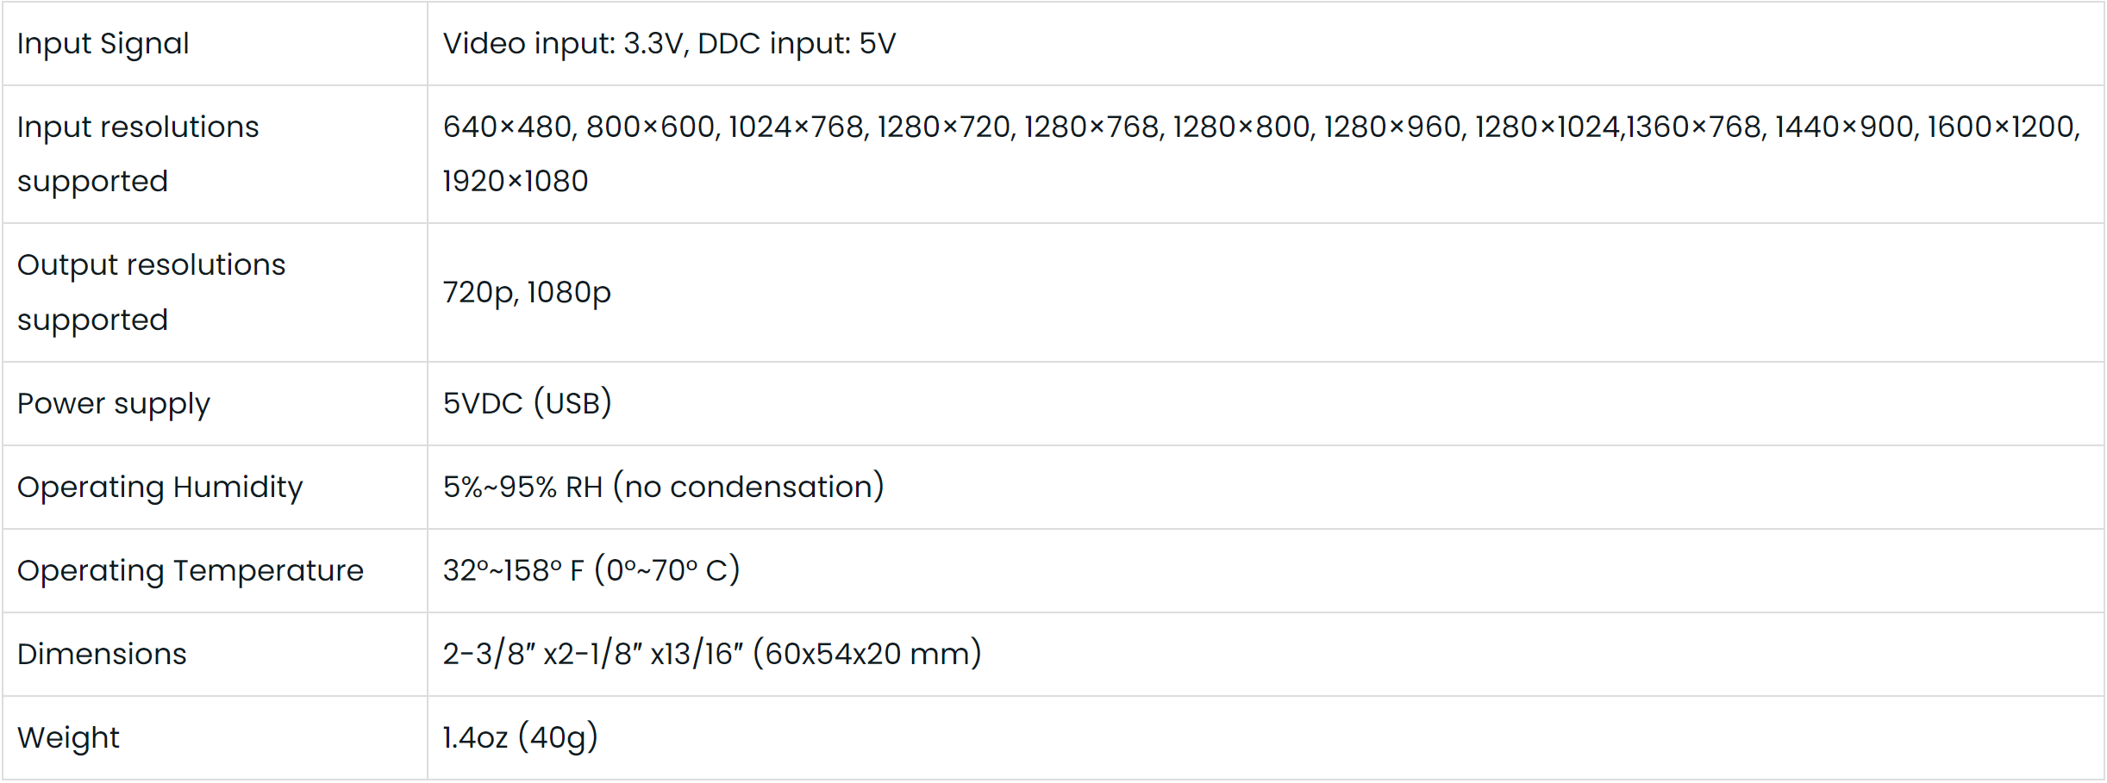
Task: Click the 640×480 resolution entry
Action: pos(507,127)
